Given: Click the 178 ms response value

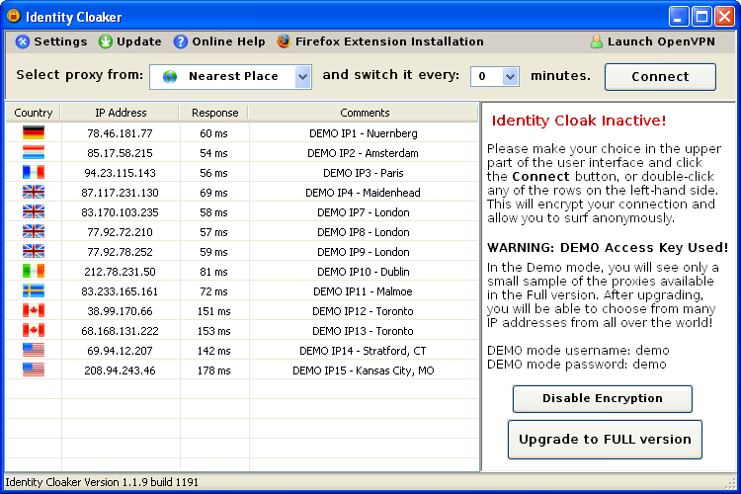Looking at the screenshot, I should 214,370.
